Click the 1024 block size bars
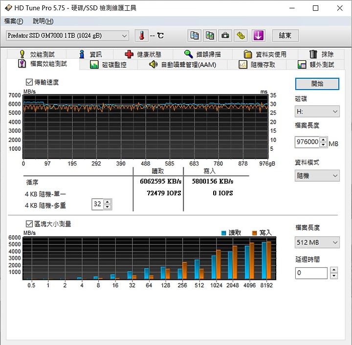Viewport: 352px width, 345px height. point(216,264)
